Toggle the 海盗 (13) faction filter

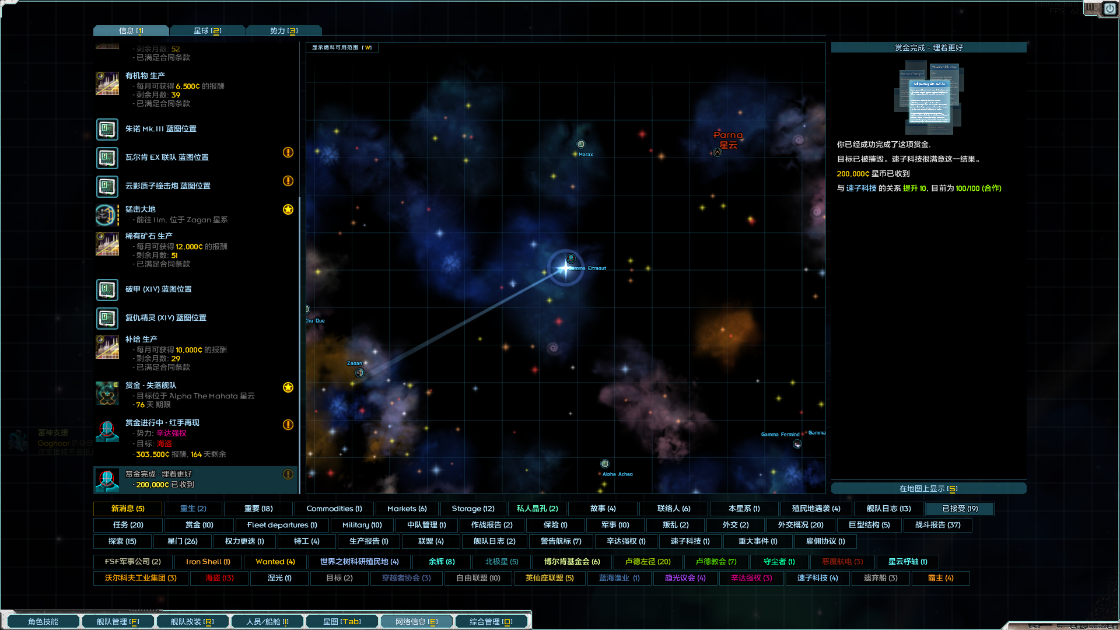(219, 578)
